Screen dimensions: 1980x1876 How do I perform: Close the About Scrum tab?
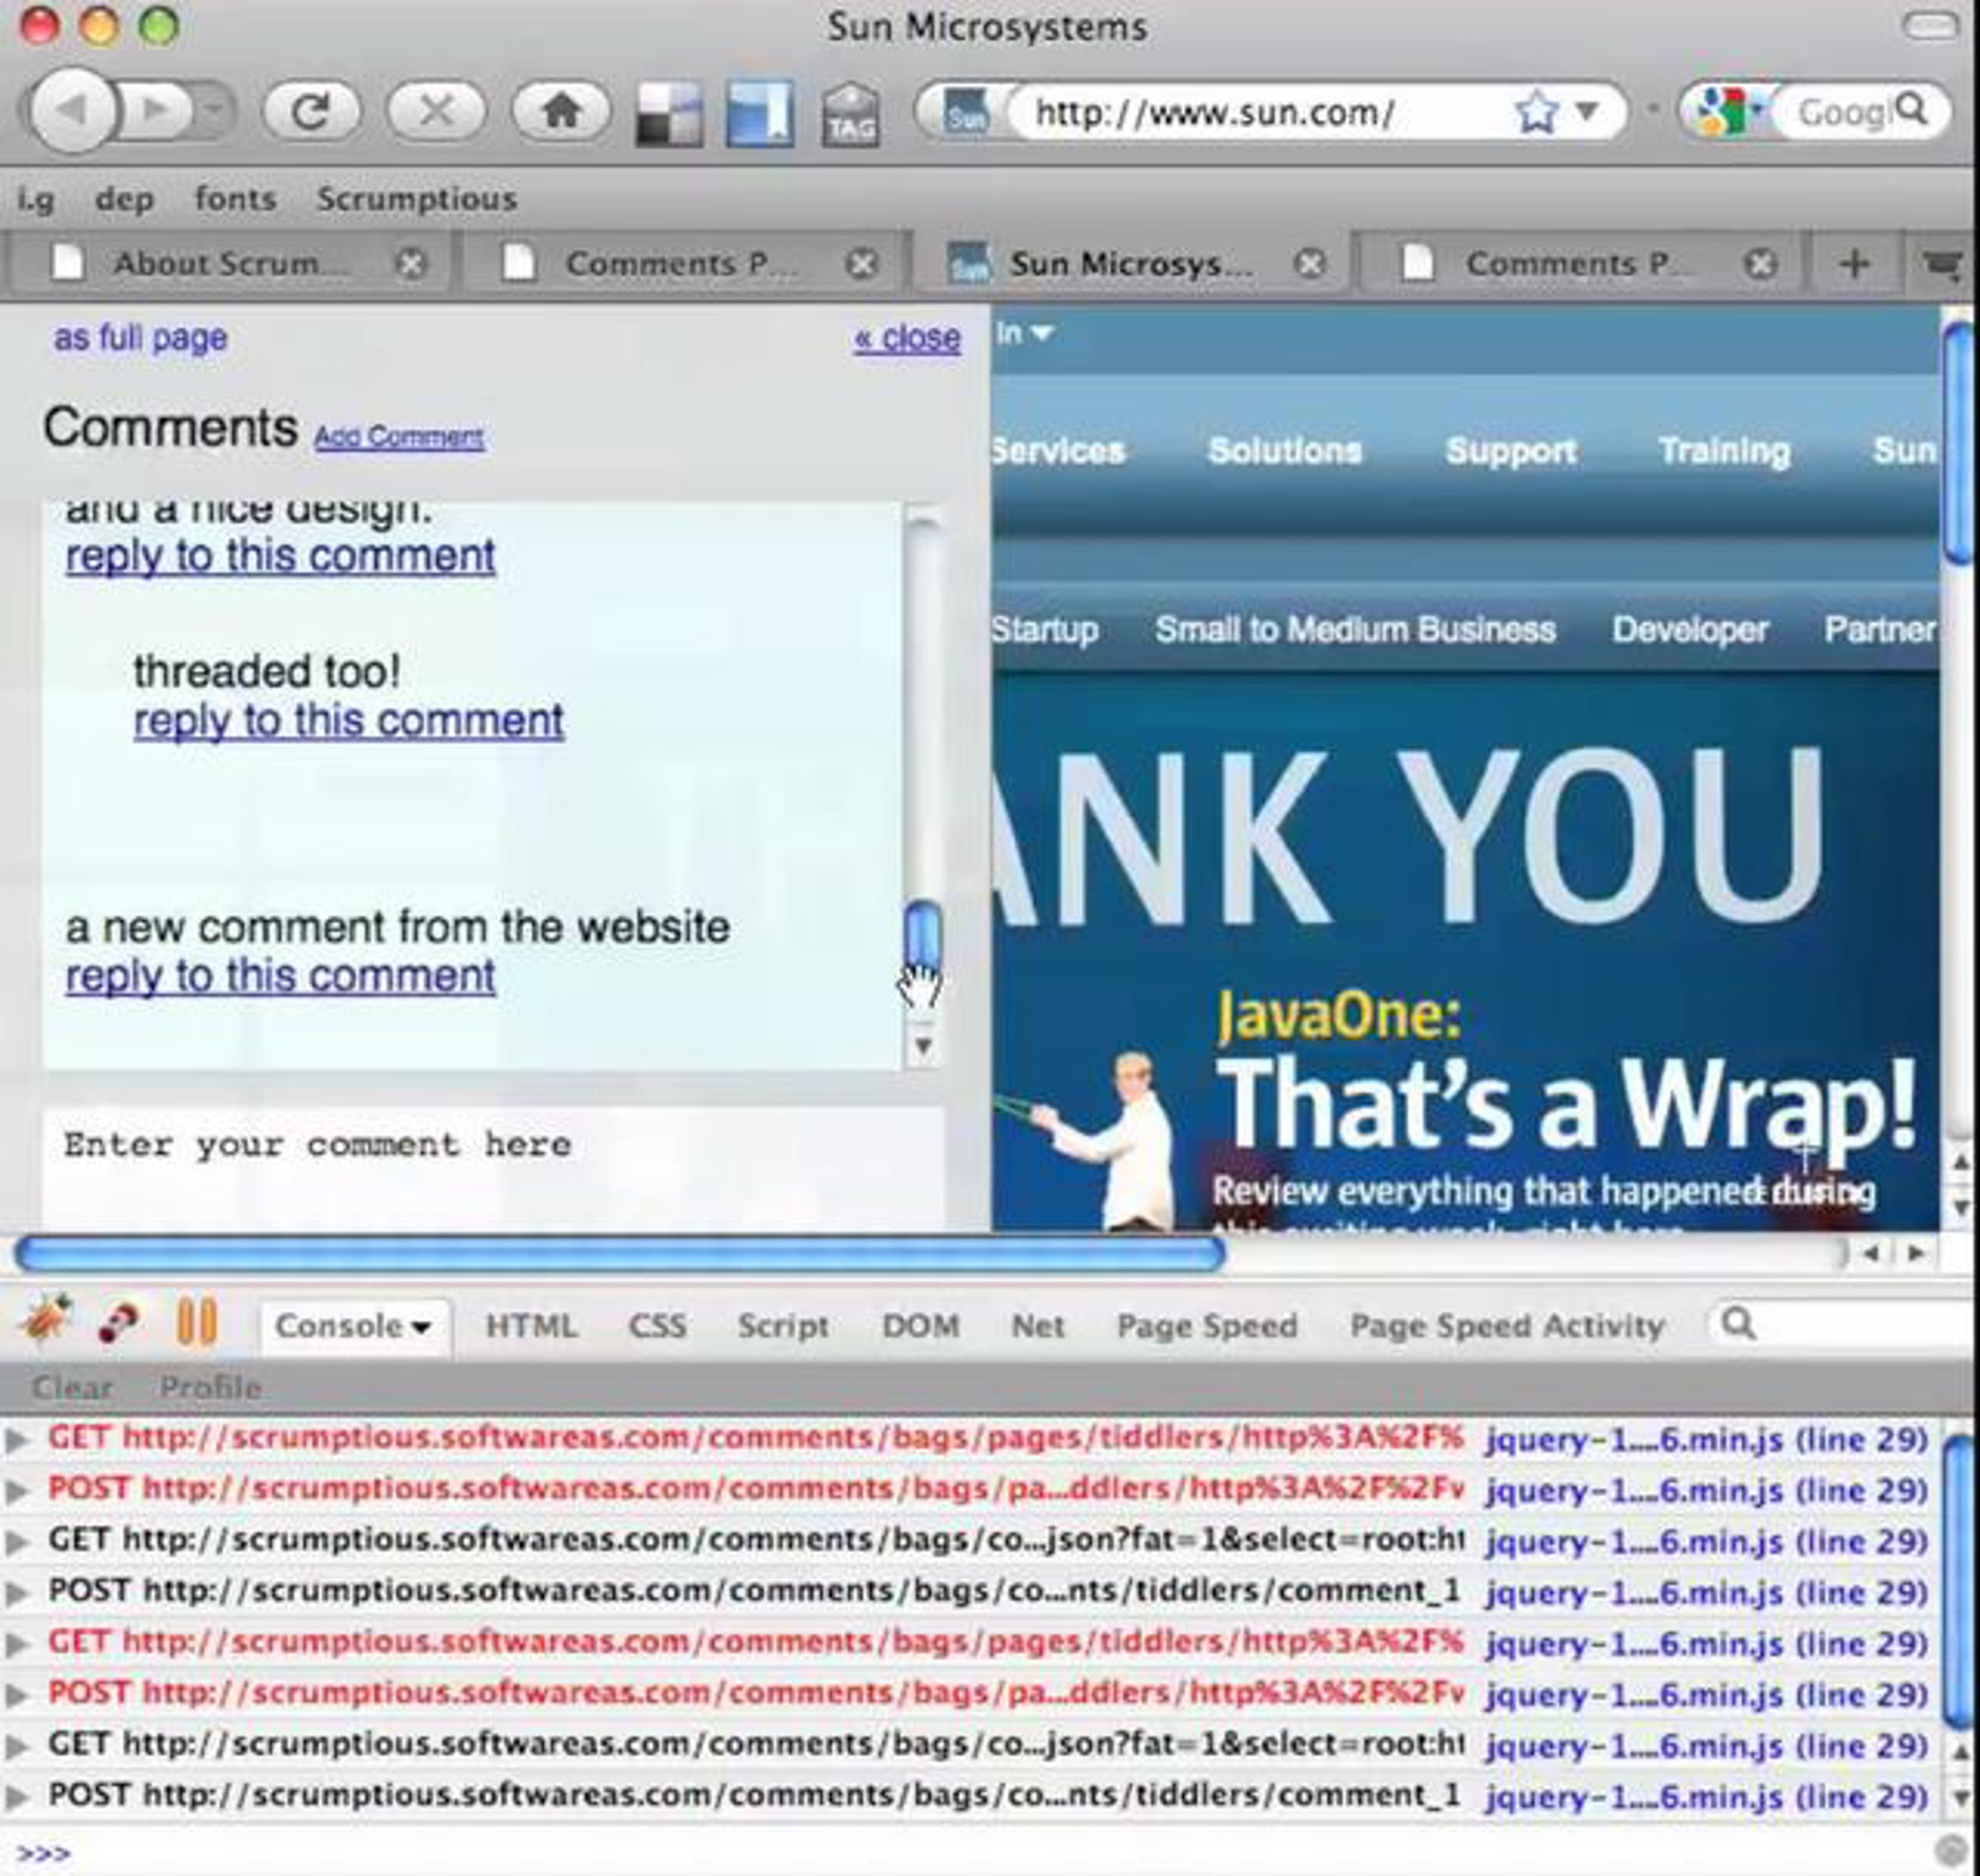410,263
